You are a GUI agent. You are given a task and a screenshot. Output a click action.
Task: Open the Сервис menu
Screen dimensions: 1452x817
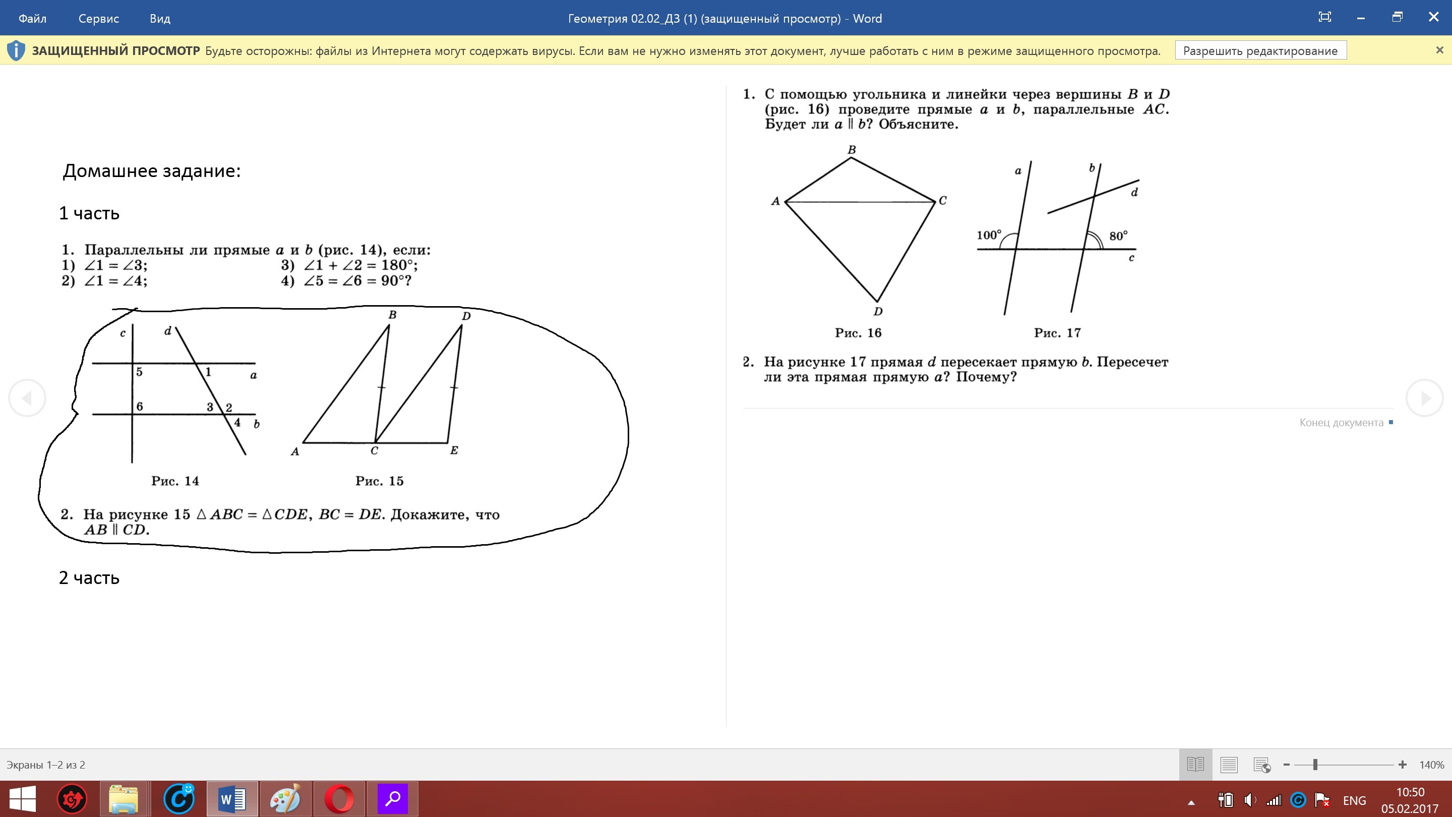pos(99,18)
